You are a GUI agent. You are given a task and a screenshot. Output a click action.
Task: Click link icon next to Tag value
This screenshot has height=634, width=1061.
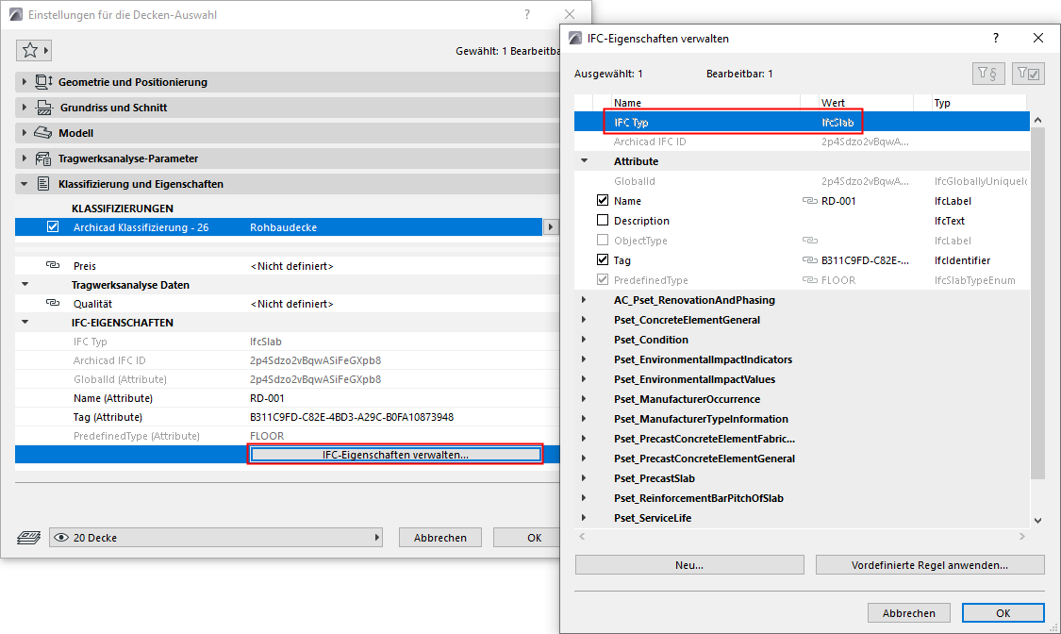click(x=810, y=259)
